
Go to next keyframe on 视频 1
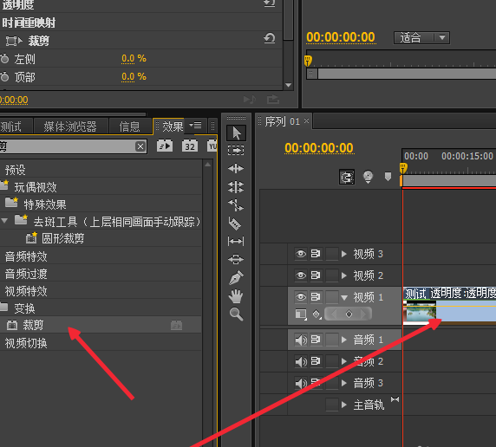coord(363,314)
